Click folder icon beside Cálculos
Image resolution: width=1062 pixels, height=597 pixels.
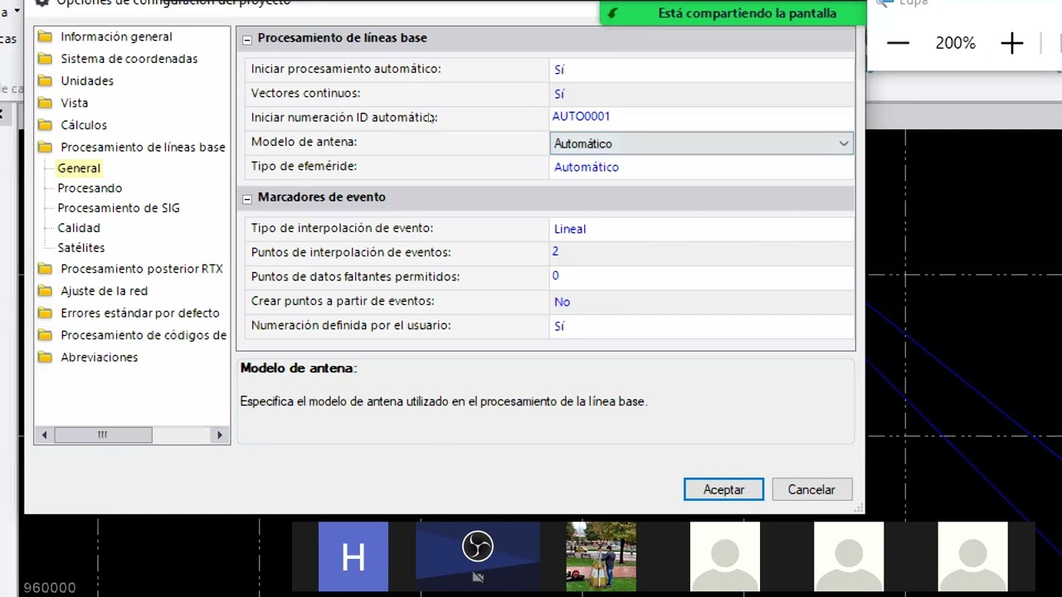coord(45,125)
